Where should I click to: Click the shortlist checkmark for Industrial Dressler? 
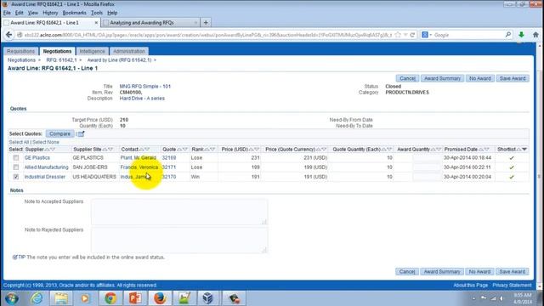tap(512, 177)
